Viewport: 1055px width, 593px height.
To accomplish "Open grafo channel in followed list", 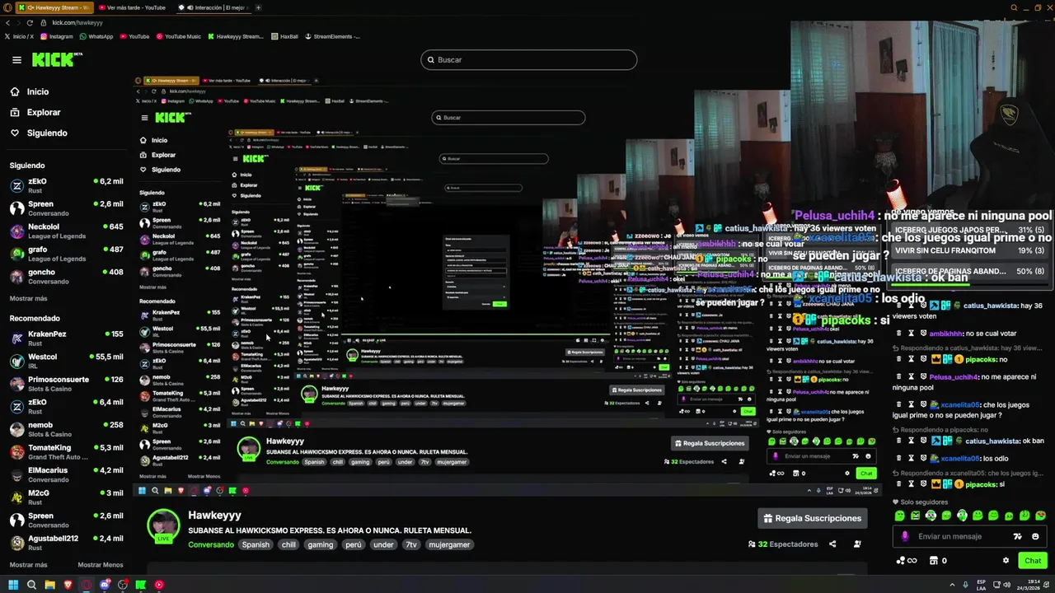I will [x=66, y=254].
